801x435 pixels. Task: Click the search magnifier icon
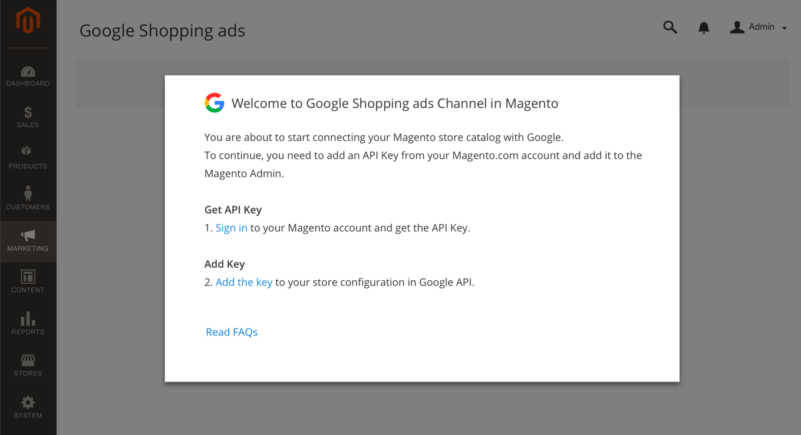pyautogui.click(x=670, y=27)
